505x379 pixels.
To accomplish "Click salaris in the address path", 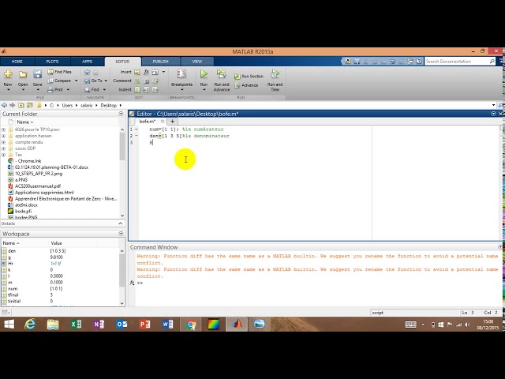I will pos(86,105).
